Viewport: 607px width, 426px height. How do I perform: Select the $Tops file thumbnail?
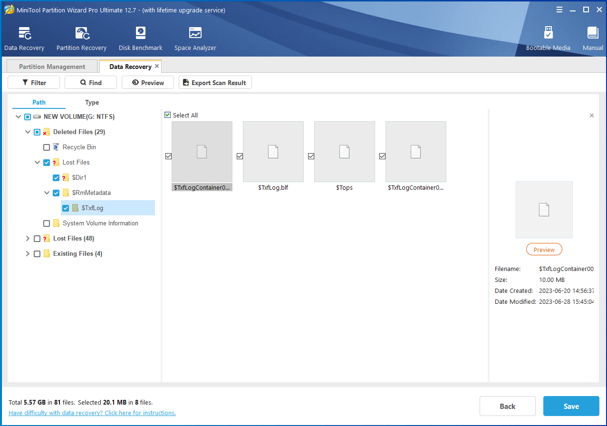[345, 152]
